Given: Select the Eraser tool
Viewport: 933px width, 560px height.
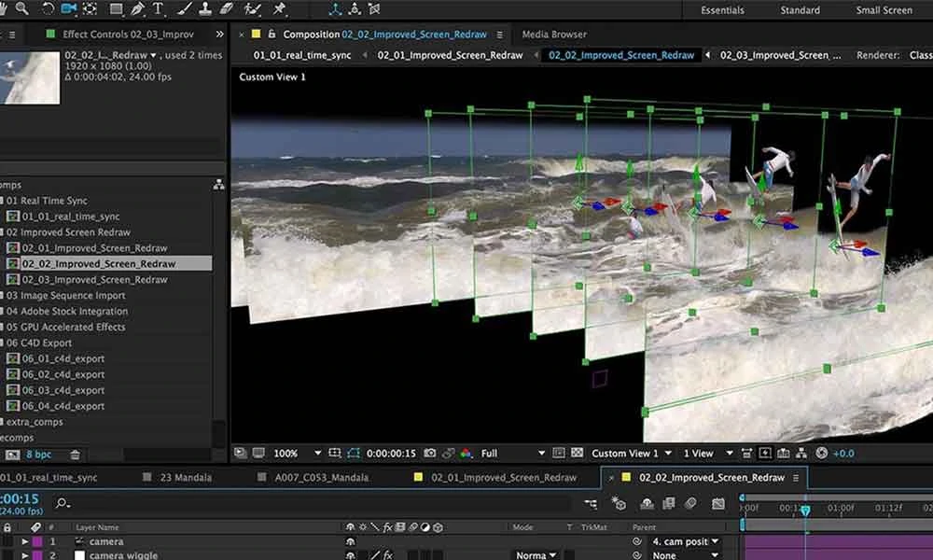Looking at the screenshot, I should [228, 9].
